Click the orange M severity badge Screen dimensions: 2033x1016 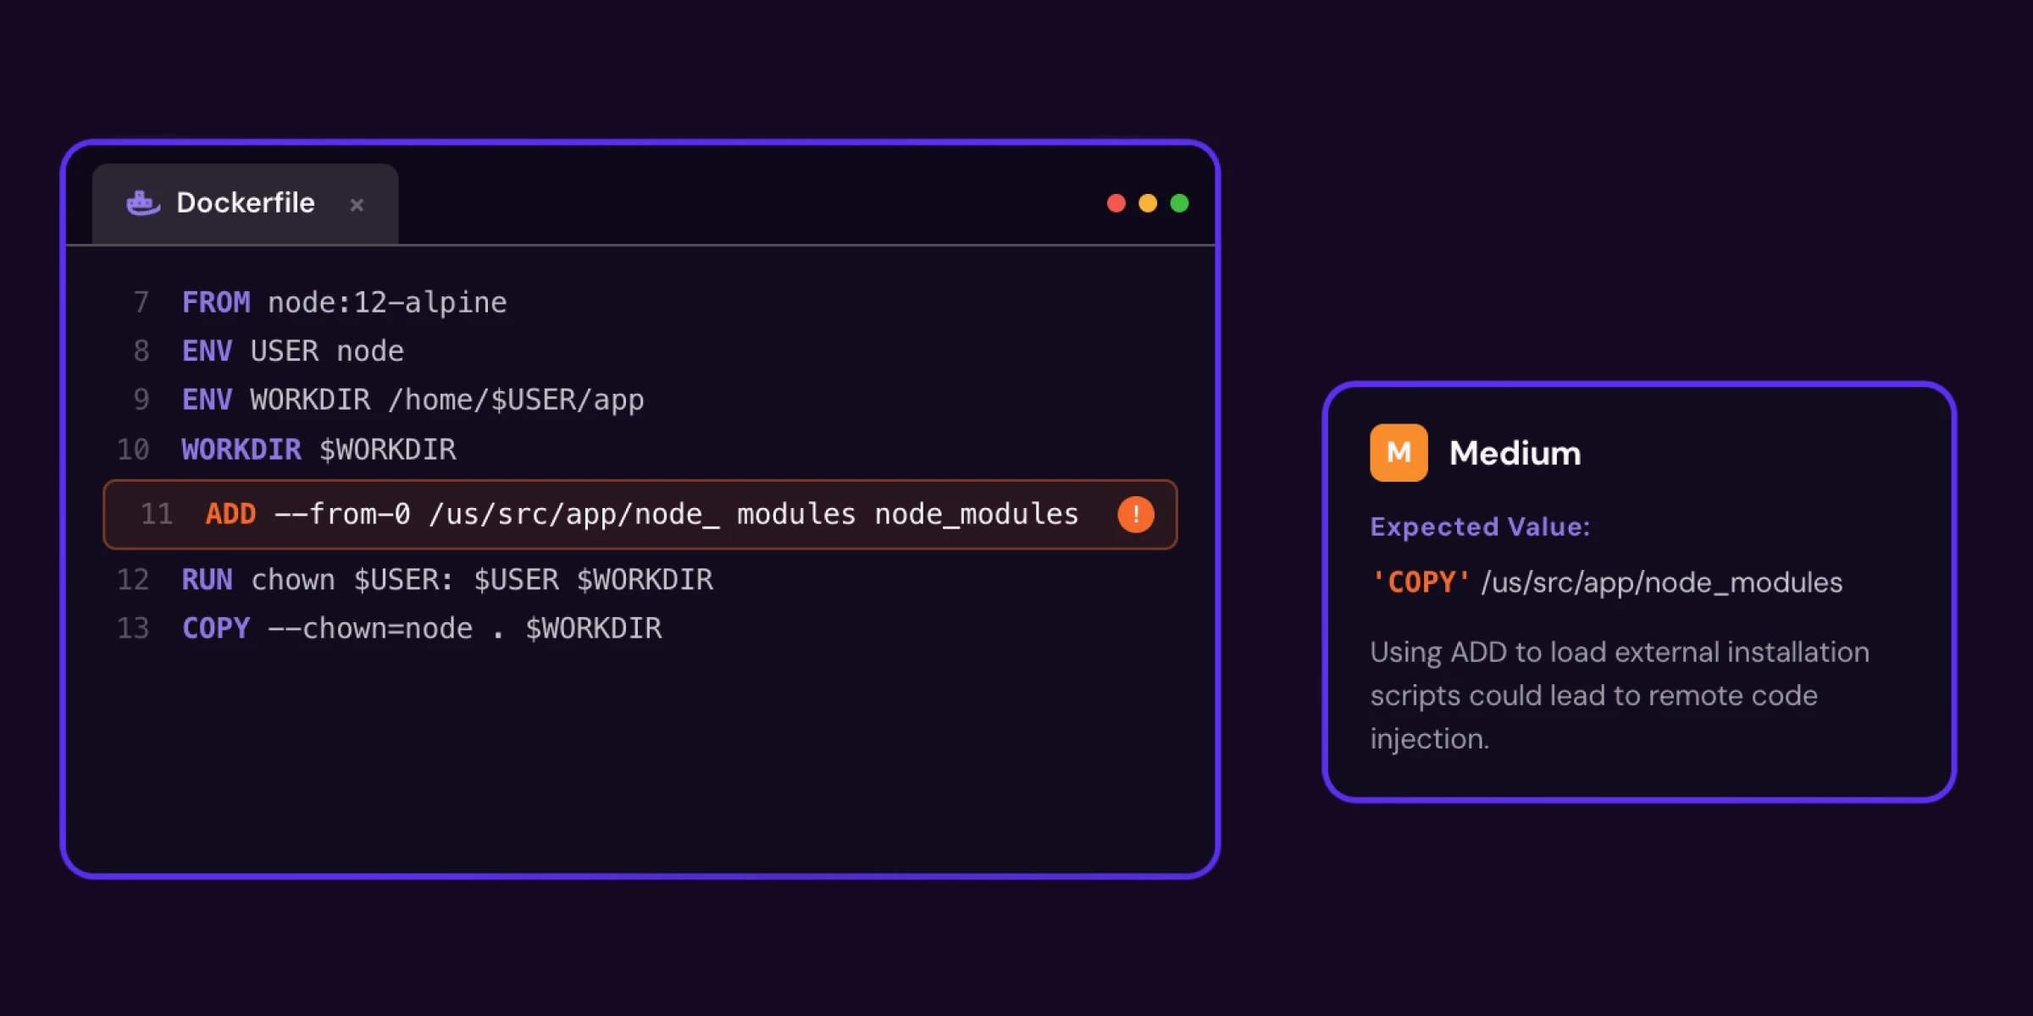click(1399, 453)
